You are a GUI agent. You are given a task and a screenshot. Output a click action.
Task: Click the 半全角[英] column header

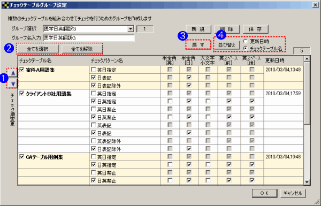point(170,60)
